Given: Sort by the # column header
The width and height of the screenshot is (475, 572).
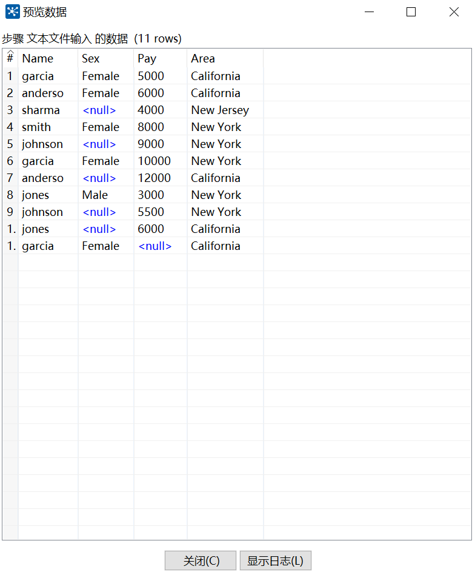Looking at the screenshot, I should click(x=10, y=58).
